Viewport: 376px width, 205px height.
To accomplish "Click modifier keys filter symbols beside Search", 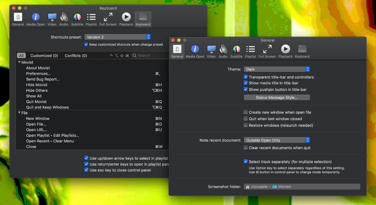I will click(119, 56).
